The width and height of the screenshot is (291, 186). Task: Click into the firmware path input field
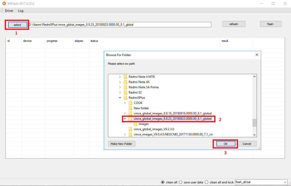120,24
